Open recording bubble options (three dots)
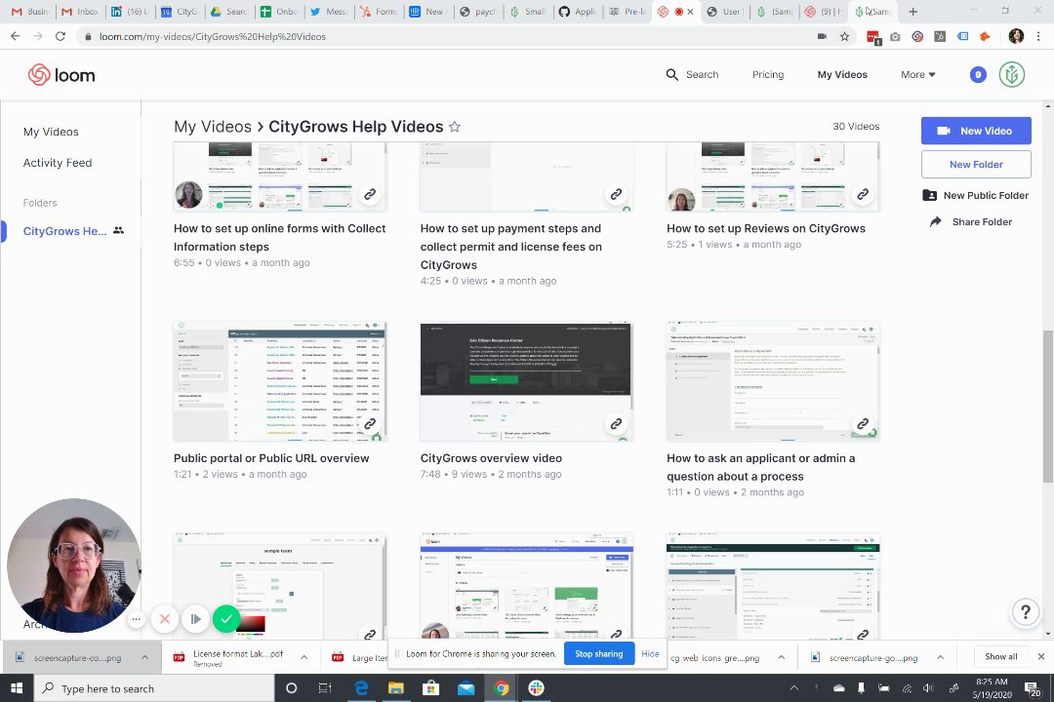The height and width of the screenshot is (702, 1054). coord(136,619)
